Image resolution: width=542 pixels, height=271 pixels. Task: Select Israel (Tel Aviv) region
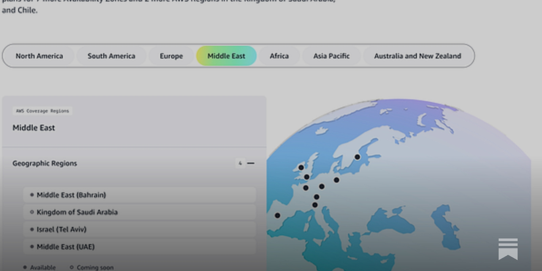click(140, 229)
